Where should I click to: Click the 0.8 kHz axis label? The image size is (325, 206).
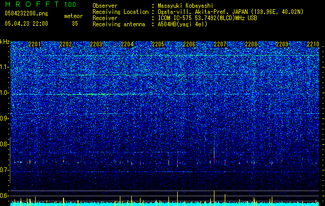coord(5,144)
